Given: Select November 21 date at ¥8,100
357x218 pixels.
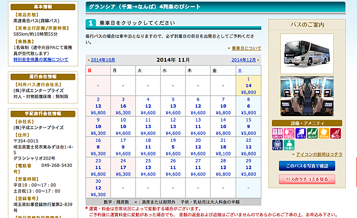Looking at the screenshot, I should coord(223,147).
